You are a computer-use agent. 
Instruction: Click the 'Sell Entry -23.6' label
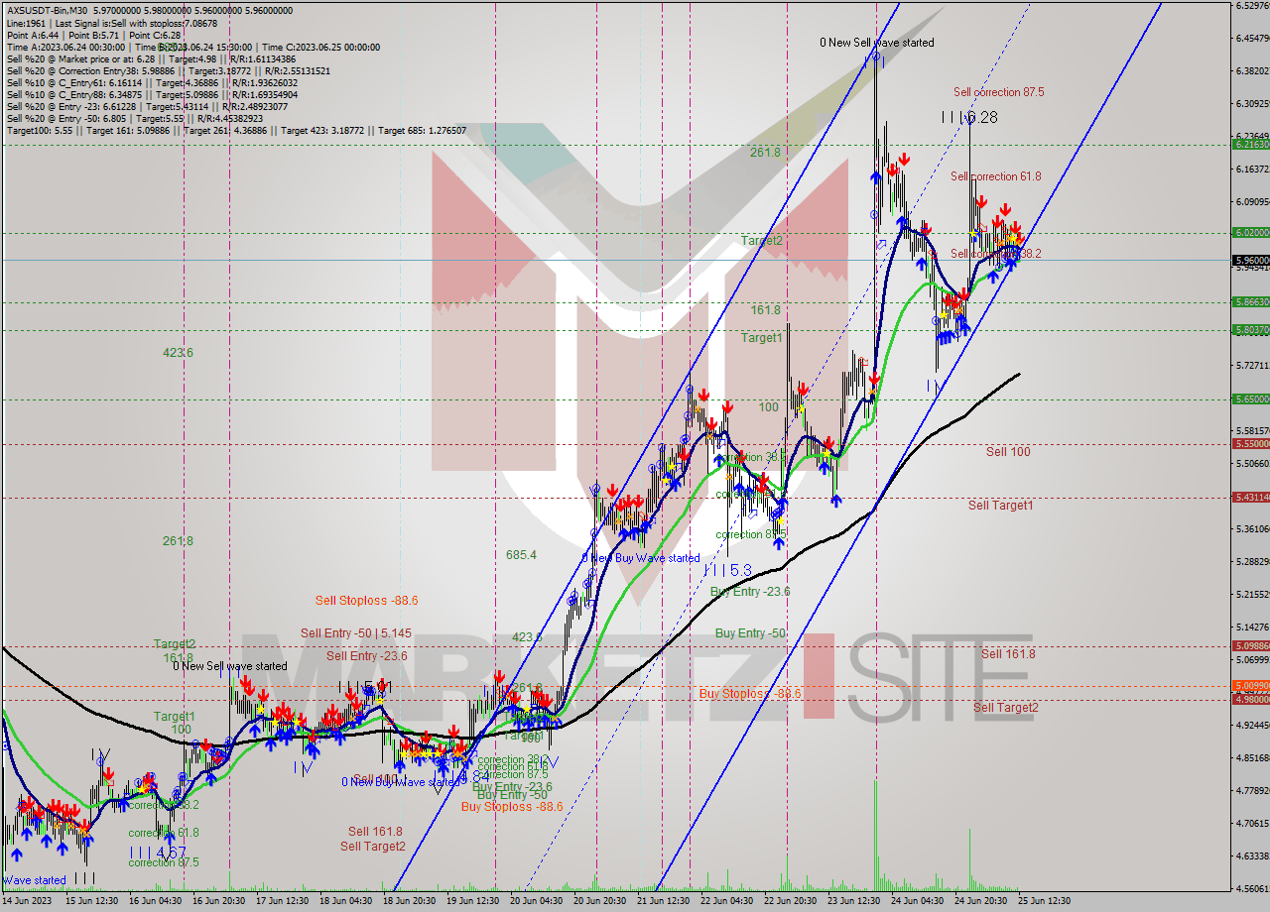click(x=367, y=656)
